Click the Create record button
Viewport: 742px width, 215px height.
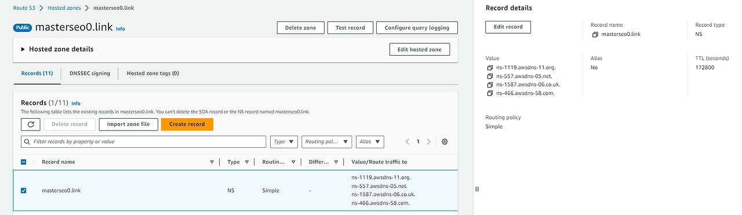click(187, 124)
